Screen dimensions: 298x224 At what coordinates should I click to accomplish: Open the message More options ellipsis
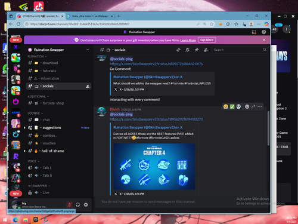pyautogui.click(x=260, y=106)
